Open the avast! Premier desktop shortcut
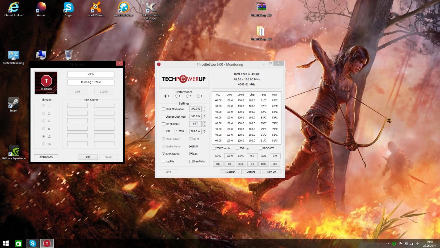Image resolution: width=440 pixels, height=248 pixels. coord(96,10)
